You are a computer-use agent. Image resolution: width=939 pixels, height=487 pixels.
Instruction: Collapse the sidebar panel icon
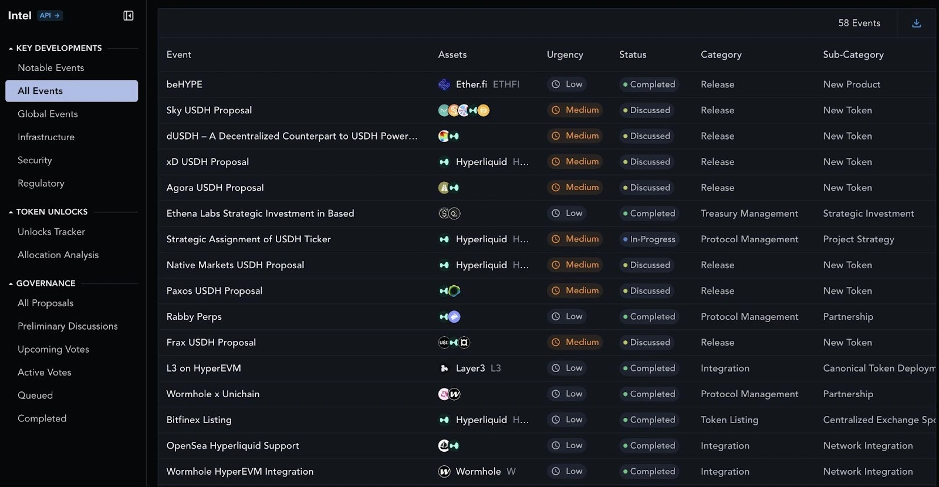[129, 16]
